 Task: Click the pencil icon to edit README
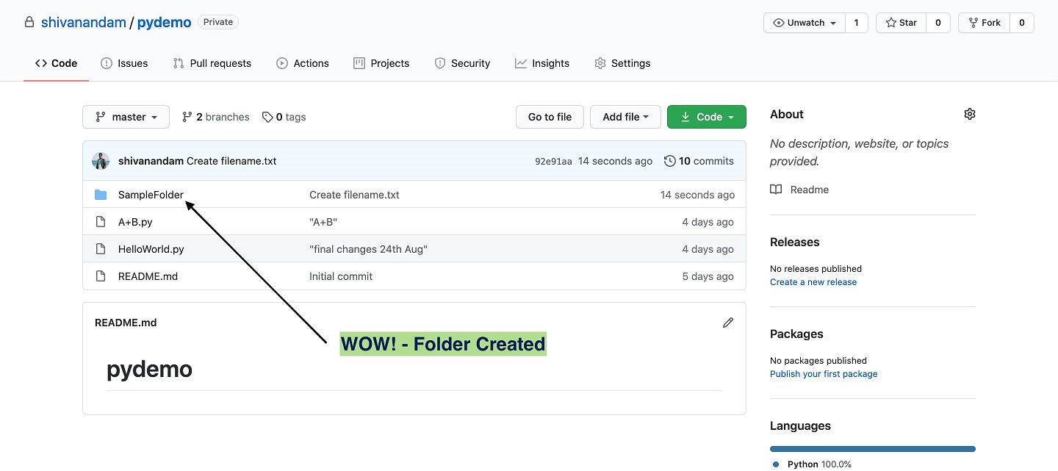(728, 322)
